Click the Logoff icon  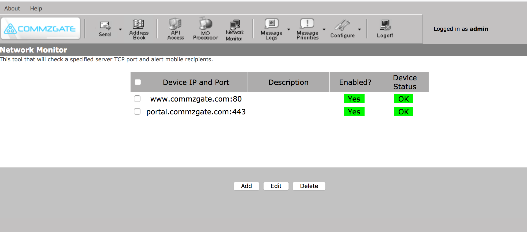click(385, 29)
